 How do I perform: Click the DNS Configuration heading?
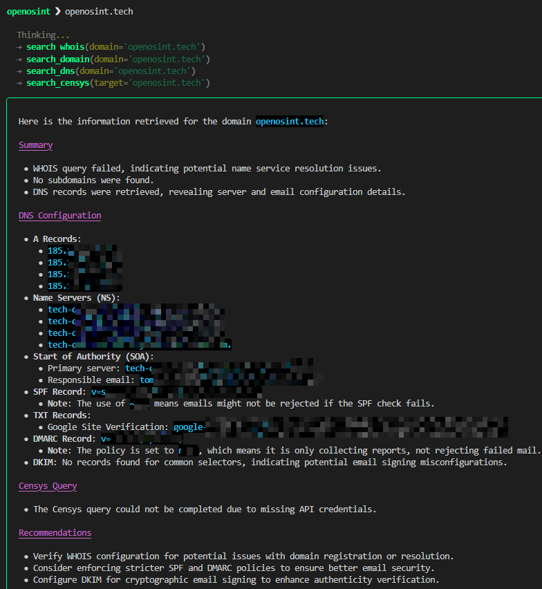[x=59, y=216]
